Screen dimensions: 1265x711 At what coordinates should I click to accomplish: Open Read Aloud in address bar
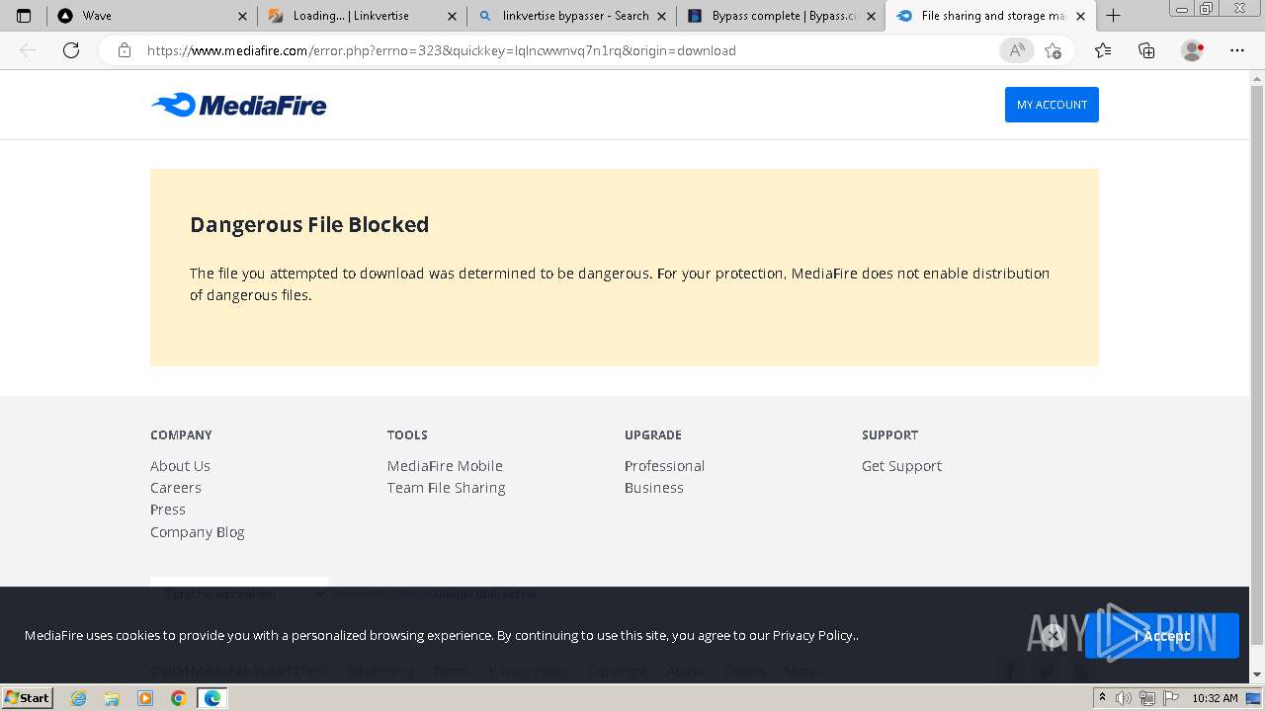point(1016,50)
